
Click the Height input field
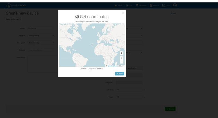(129, 97)
